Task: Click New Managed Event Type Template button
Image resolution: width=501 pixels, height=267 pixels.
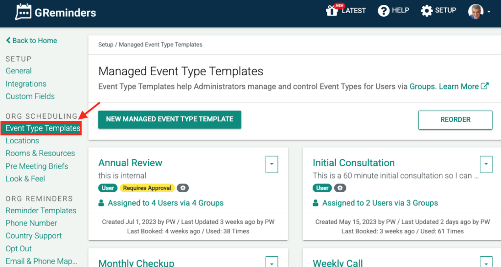Action: tap(170, 119)
